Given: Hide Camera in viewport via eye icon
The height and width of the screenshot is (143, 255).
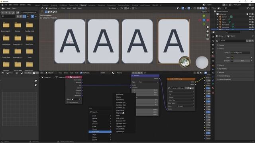Looking at the screenshot, I should coord(250,17).
